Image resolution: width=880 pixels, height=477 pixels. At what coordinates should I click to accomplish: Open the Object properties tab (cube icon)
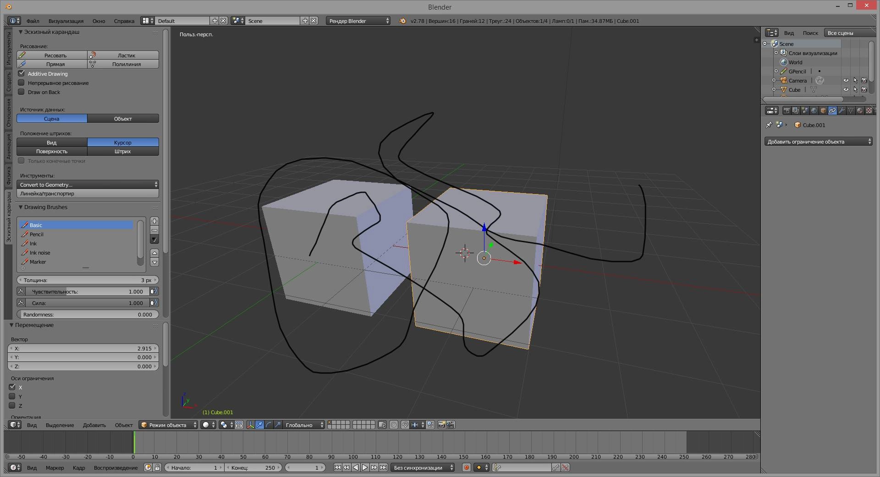[823, 111]
